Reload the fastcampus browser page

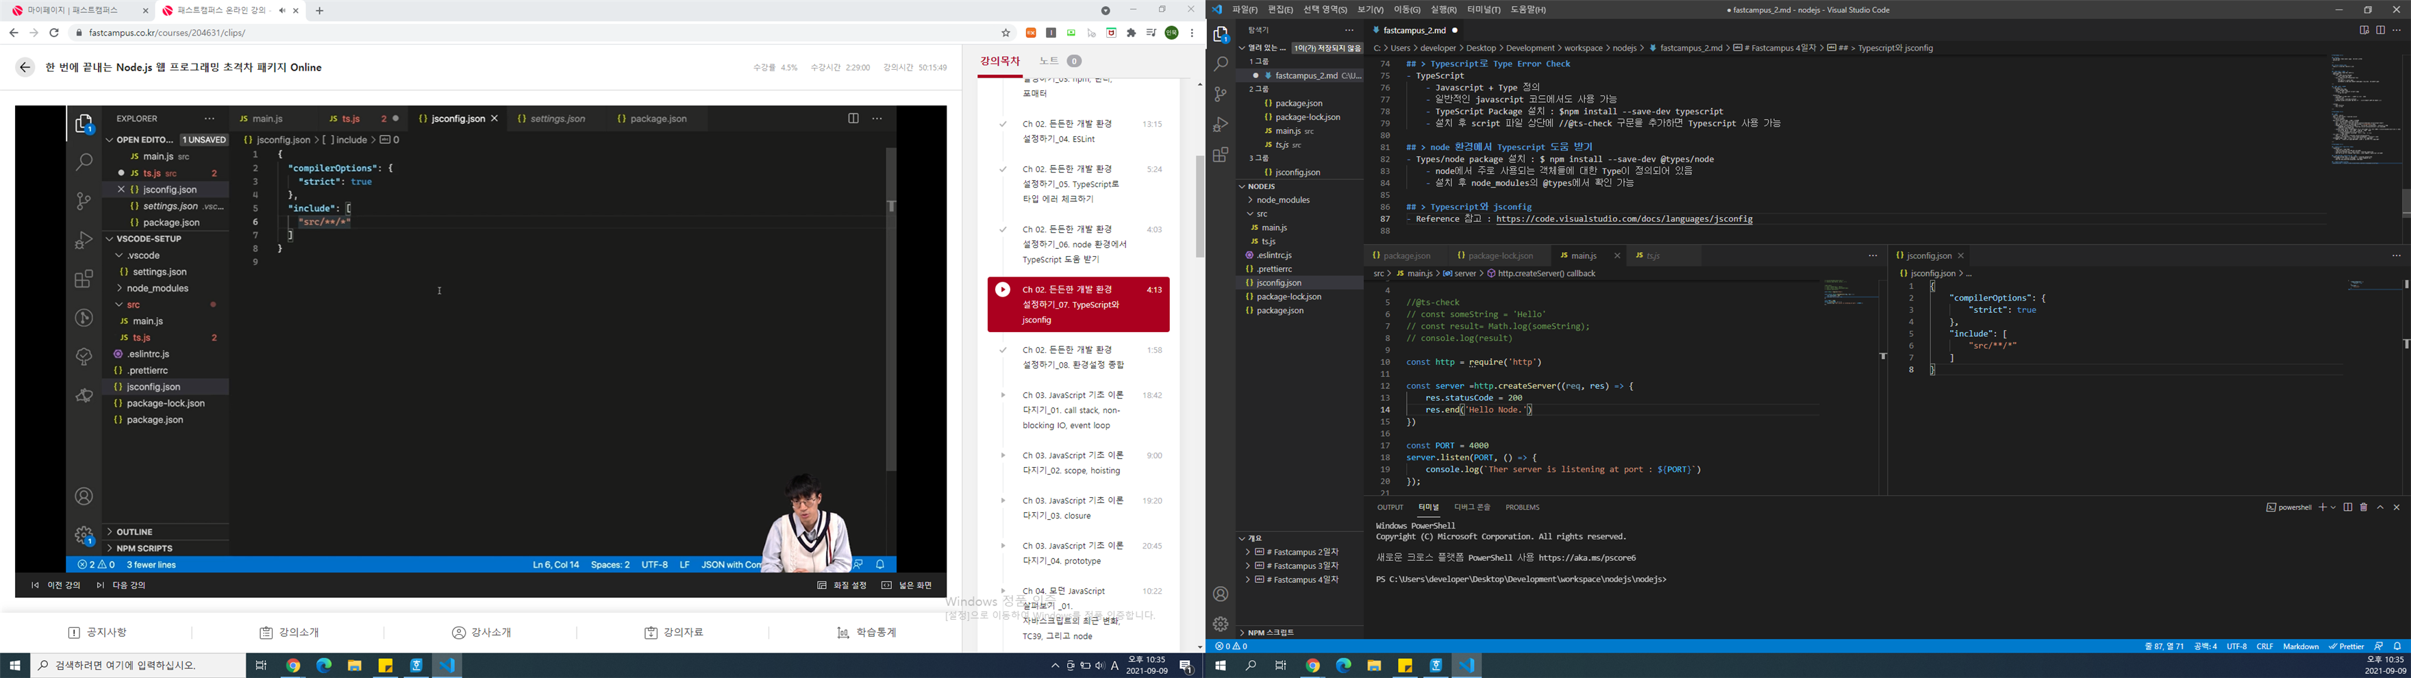tap(54, 33)
